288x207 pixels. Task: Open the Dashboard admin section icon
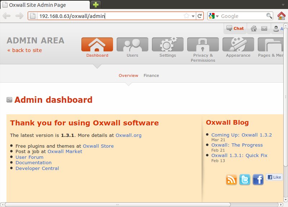pos(97,44)
